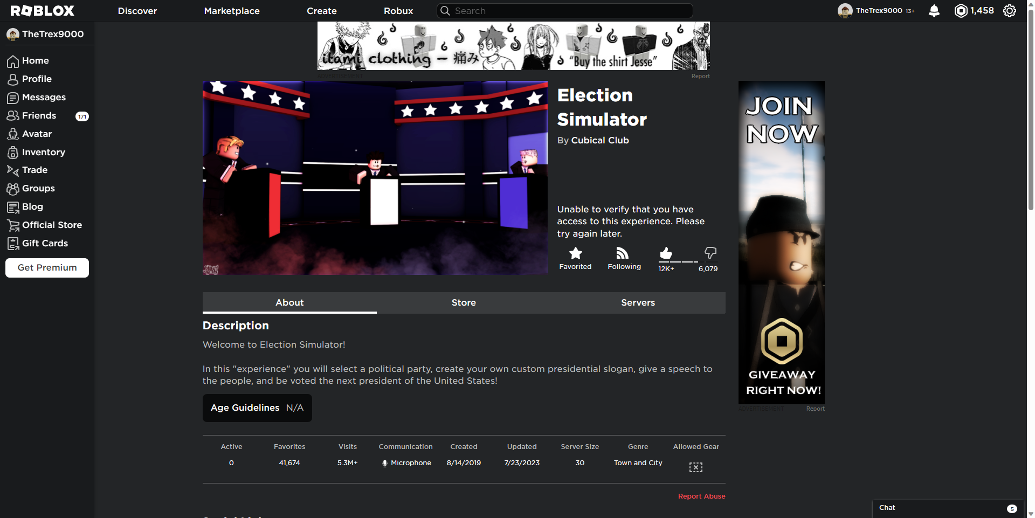Click the thumbs down dislike icon
This screenshot has width=1035, height=518.
pyautogui.click(x=710, y=253)
